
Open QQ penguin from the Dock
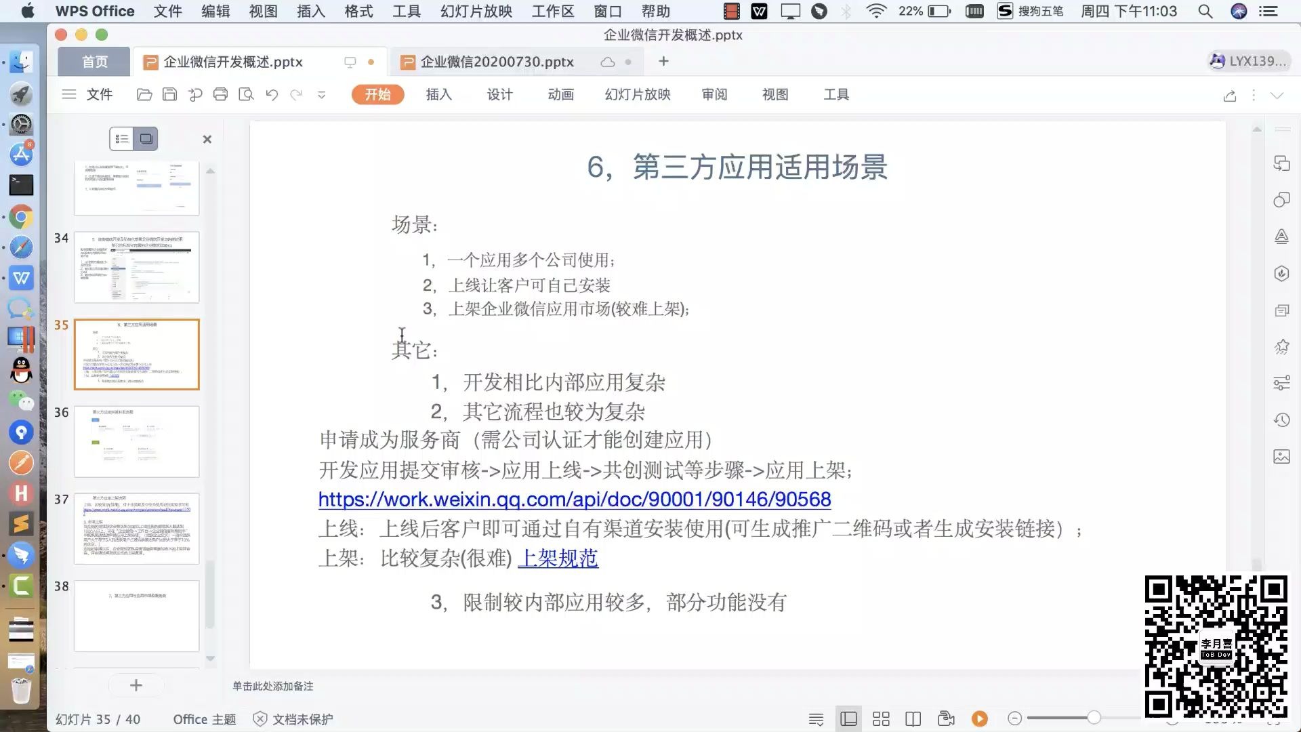click(22, 370)
